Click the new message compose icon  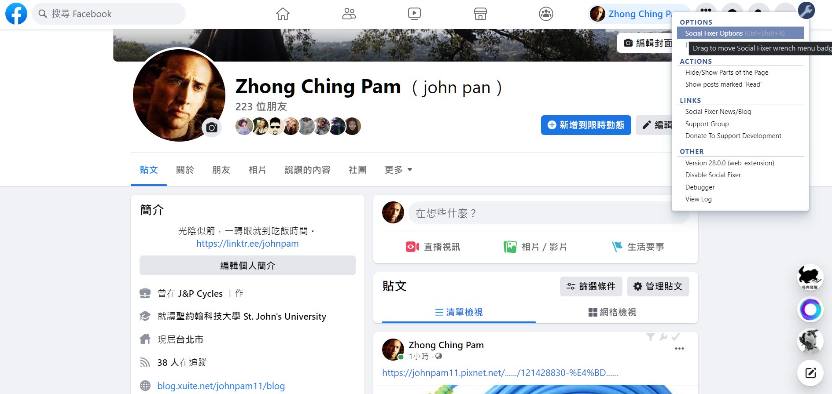pyautogui.click(x=810, y=373)
